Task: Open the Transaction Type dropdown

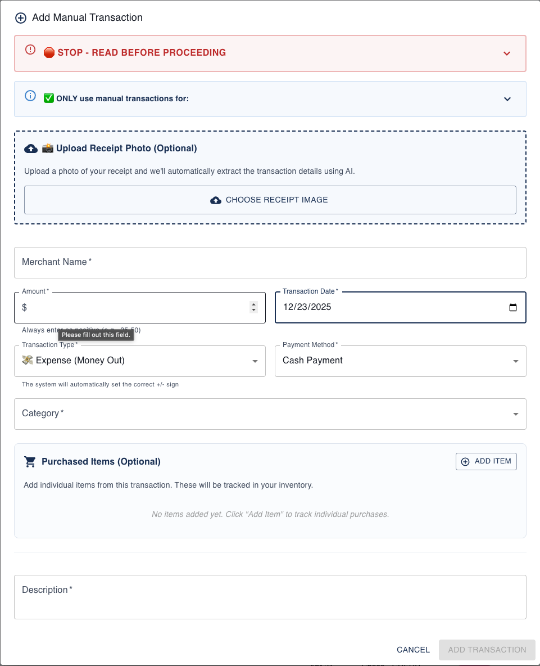Action: coord(256,361)
